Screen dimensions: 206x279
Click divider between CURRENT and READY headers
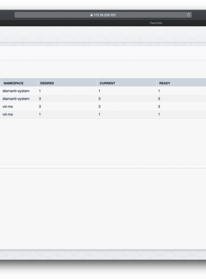(157, 82)
